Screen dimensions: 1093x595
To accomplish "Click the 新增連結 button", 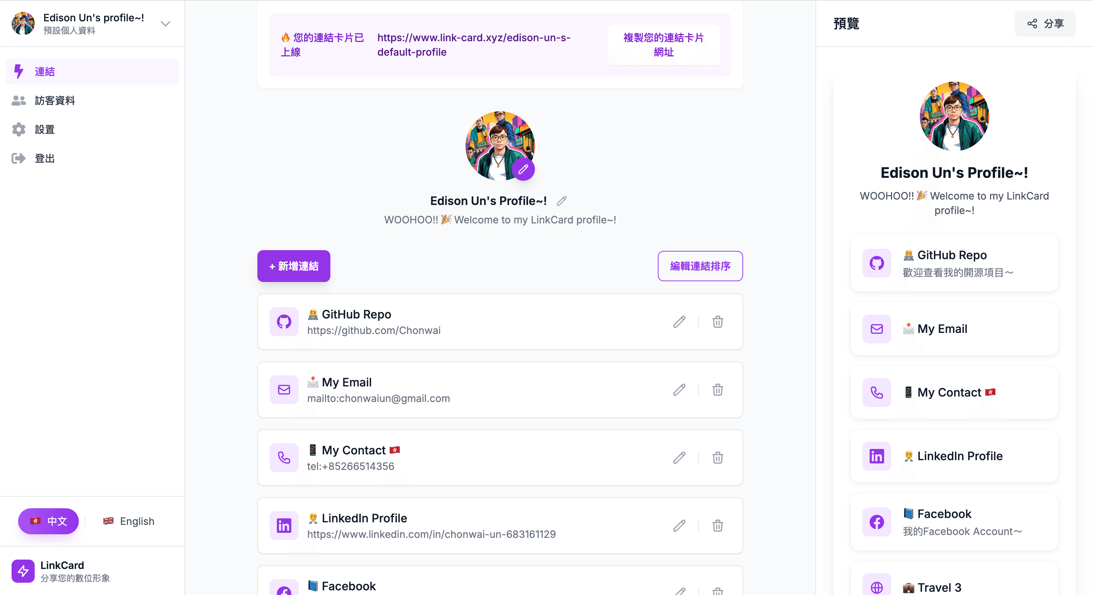I will 293,266.
